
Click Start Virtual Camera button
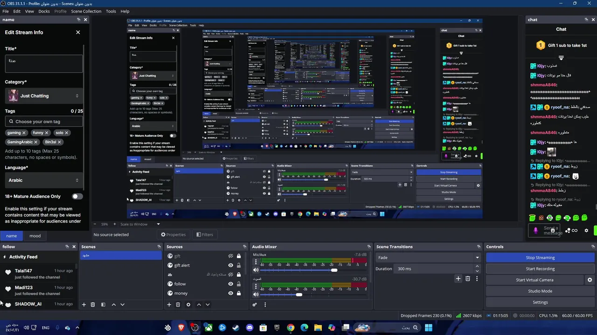pyautogui.click(x=535, y=280)
